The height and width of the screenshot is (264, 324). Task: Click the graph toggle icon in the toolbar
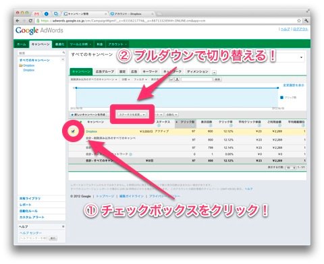[171, 79]
